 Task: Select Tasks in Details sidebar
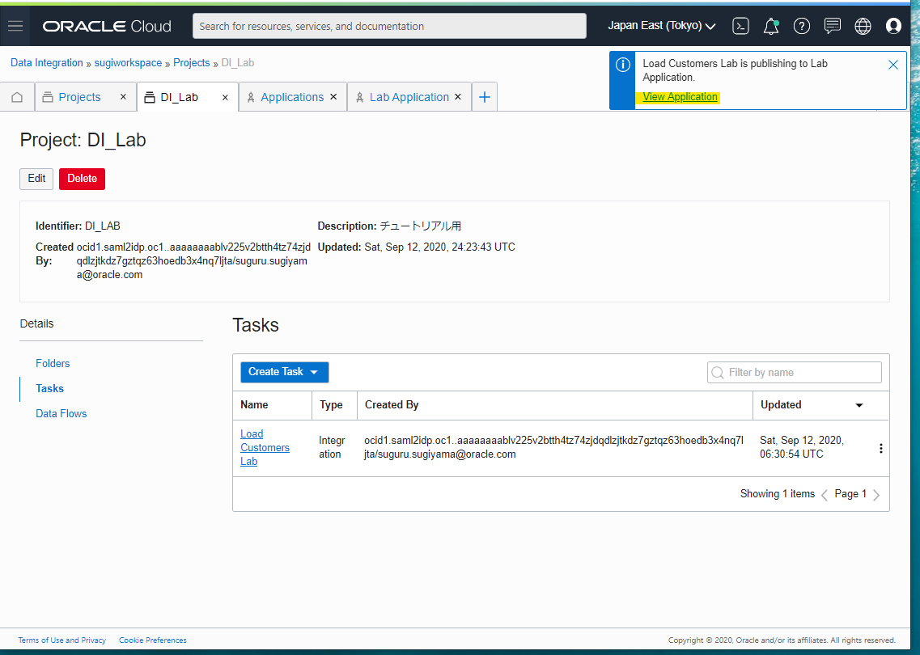(x=50, y=389)
